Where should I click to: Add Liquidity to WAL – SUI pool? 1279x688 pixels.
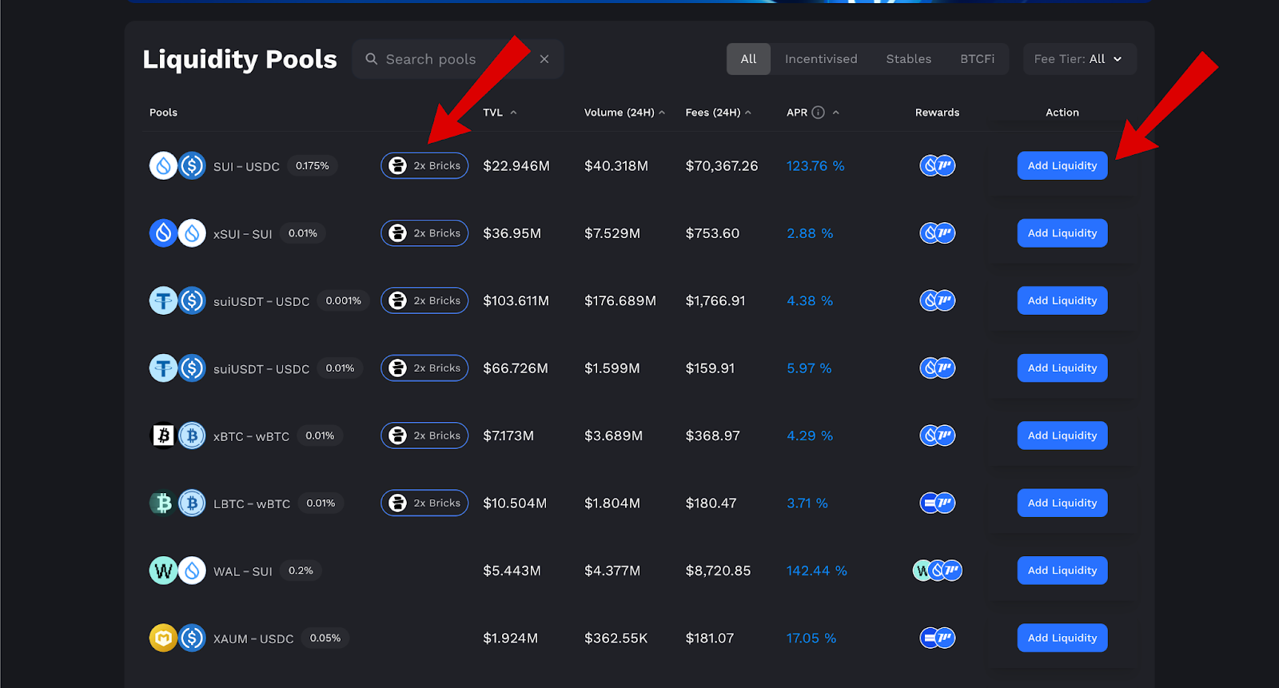coord(1062,571)
